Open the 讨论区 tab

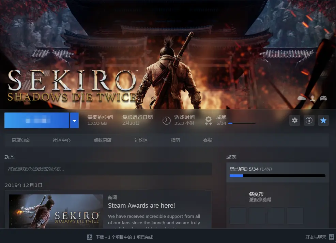[141, 140]
